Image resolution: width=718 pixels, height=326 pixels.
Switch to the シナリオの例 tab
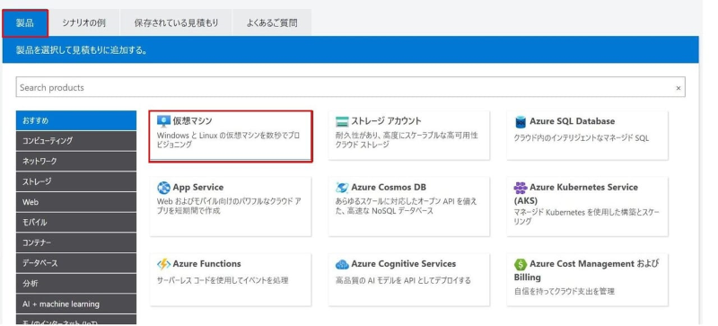click(x=84, y=23)
